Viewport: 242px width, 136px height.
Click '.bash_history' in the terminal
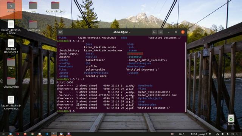[x=69, y=50]
